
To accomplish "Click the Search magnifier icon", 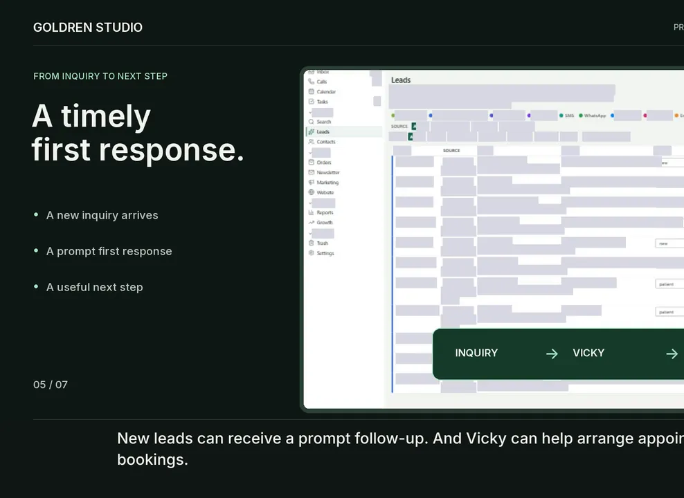I will pos(311,122).
